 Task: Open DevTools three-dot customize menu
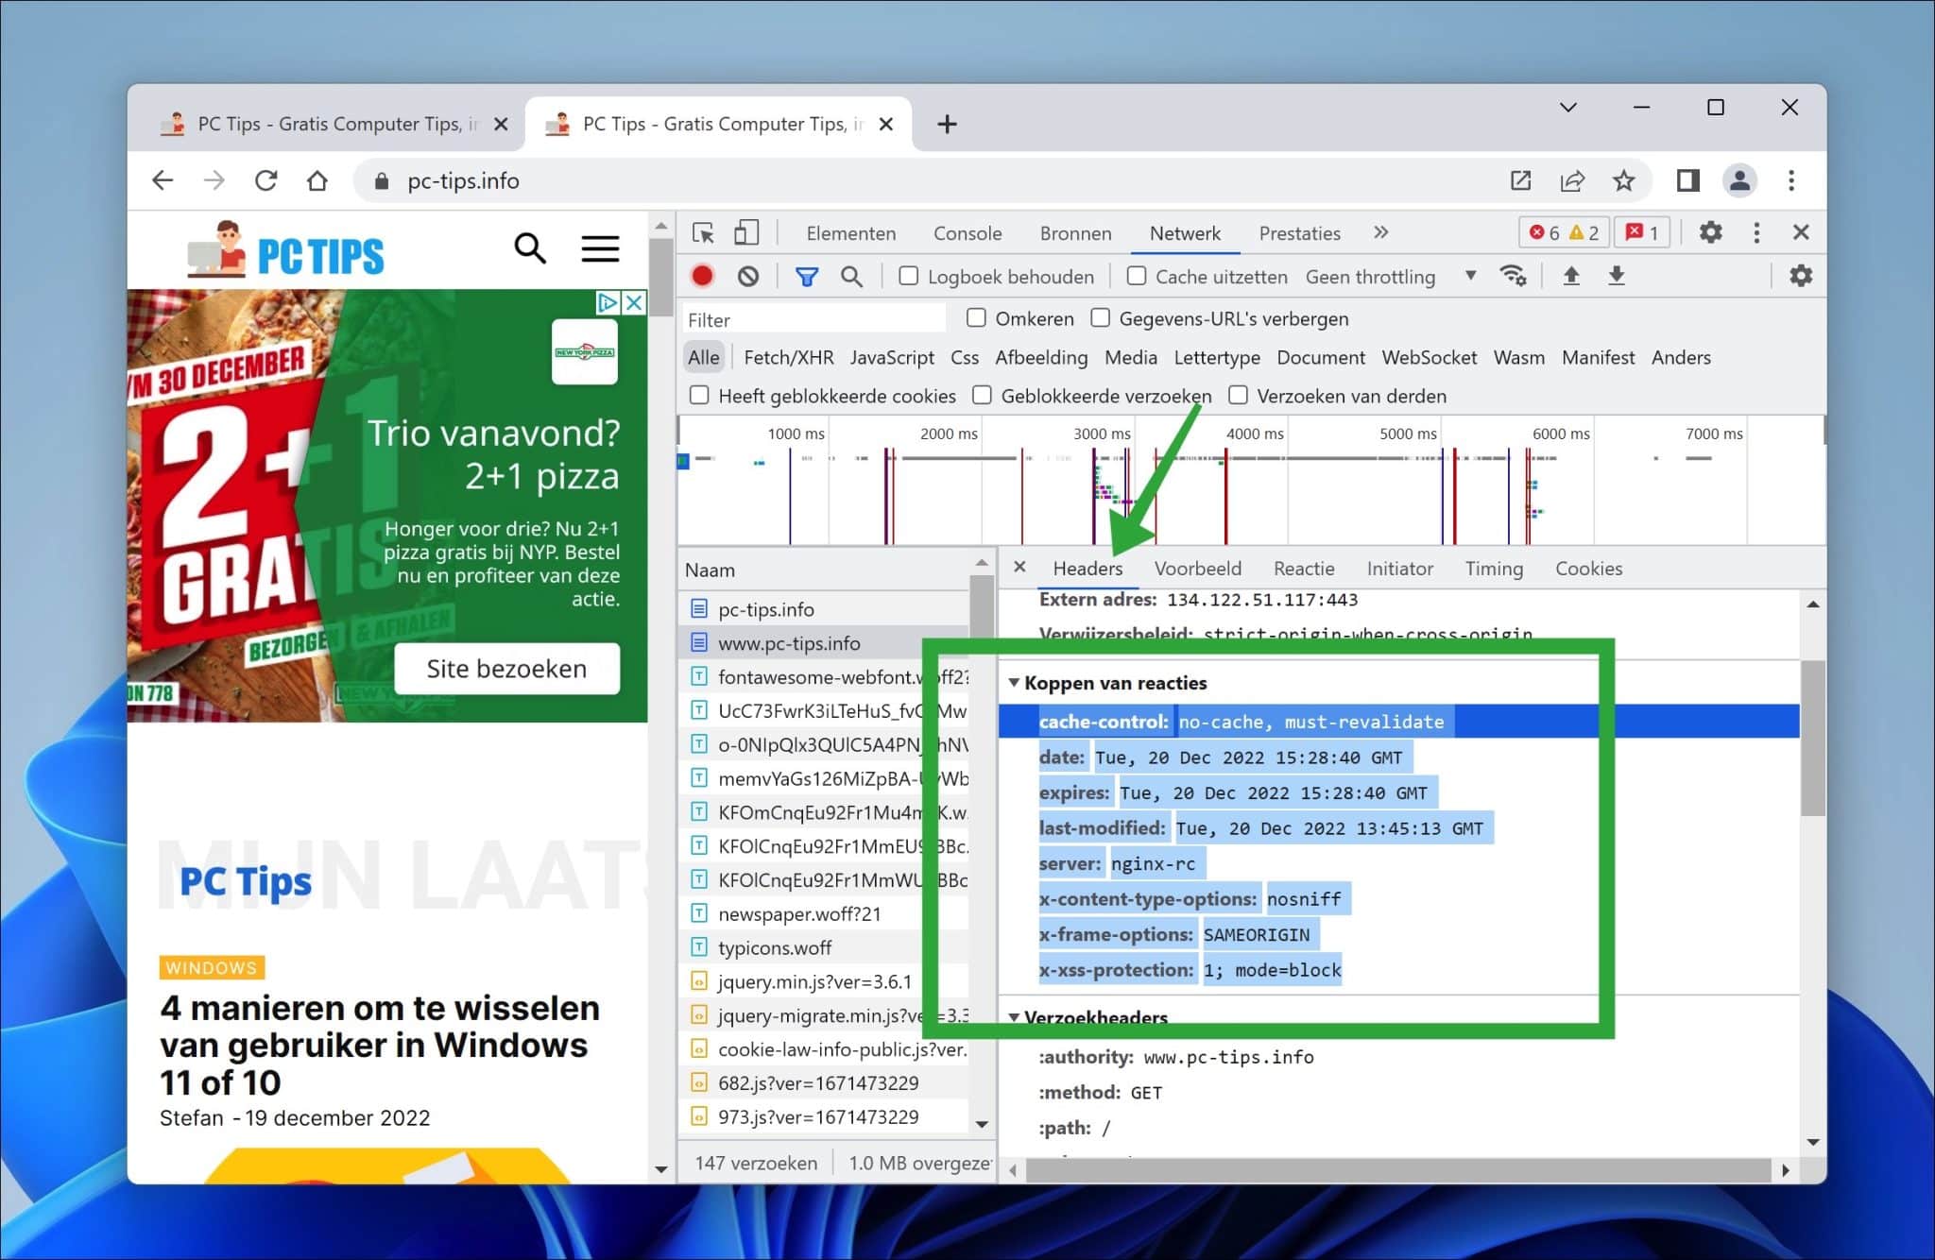(x=1756, y=232)
